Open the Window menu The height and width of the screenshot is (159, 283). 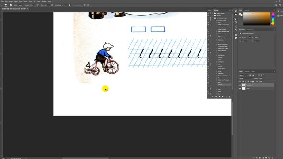[x=44, y=1]
